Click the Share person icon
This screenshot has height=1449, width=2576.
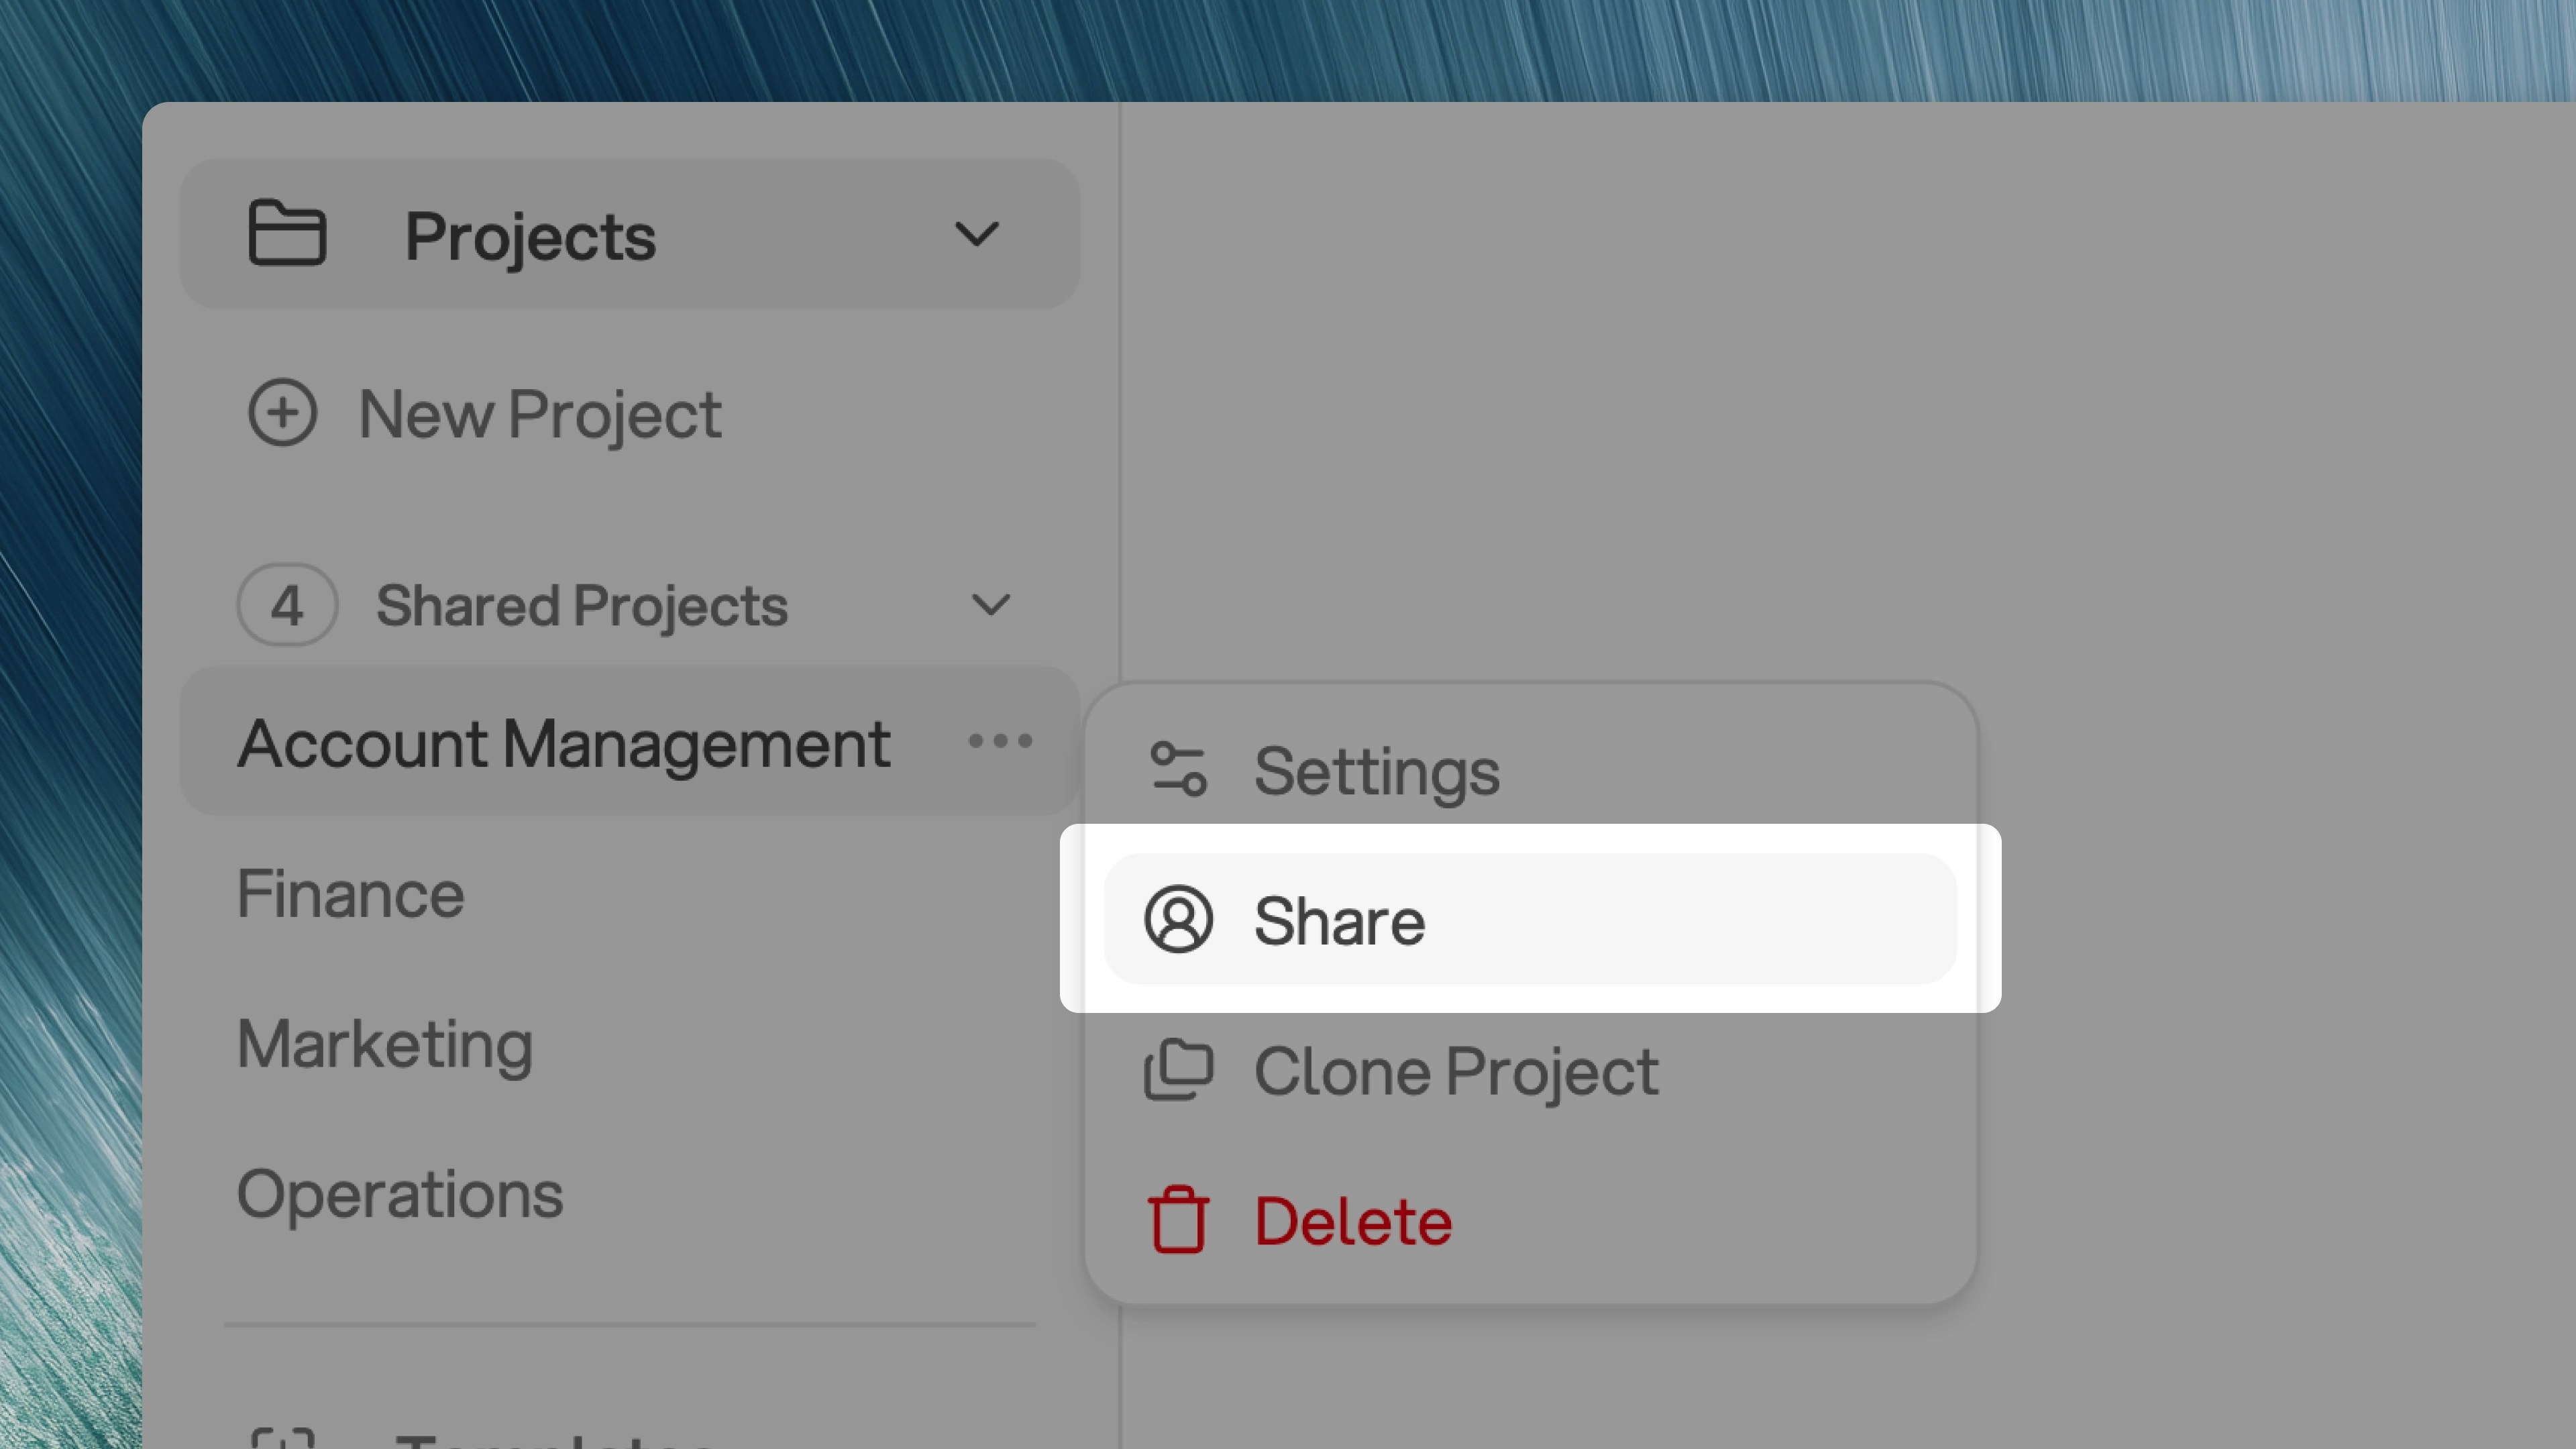pos(1179,920)
